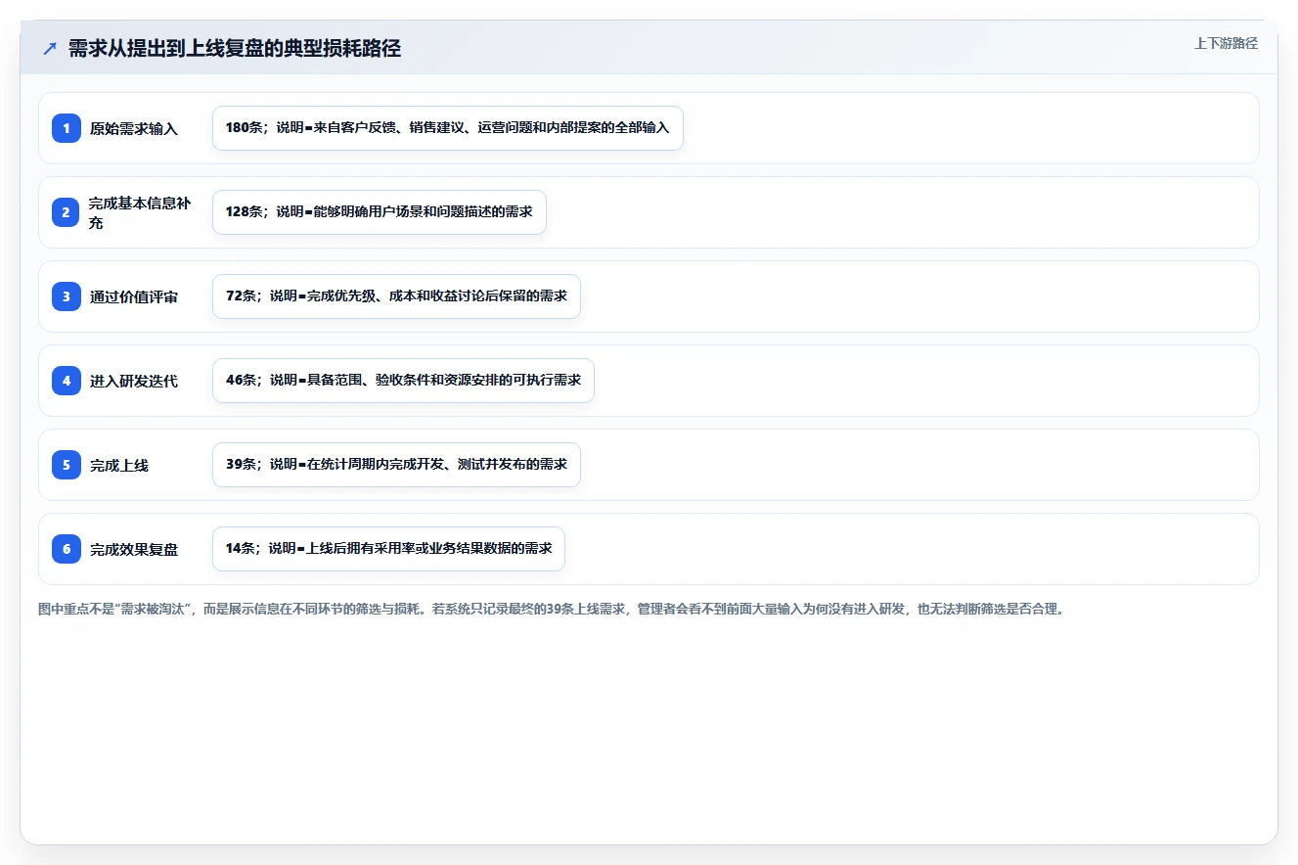This screenshot has width=1298, height=865.
Task: Select step badge number 6
Action: click(67, 549)
